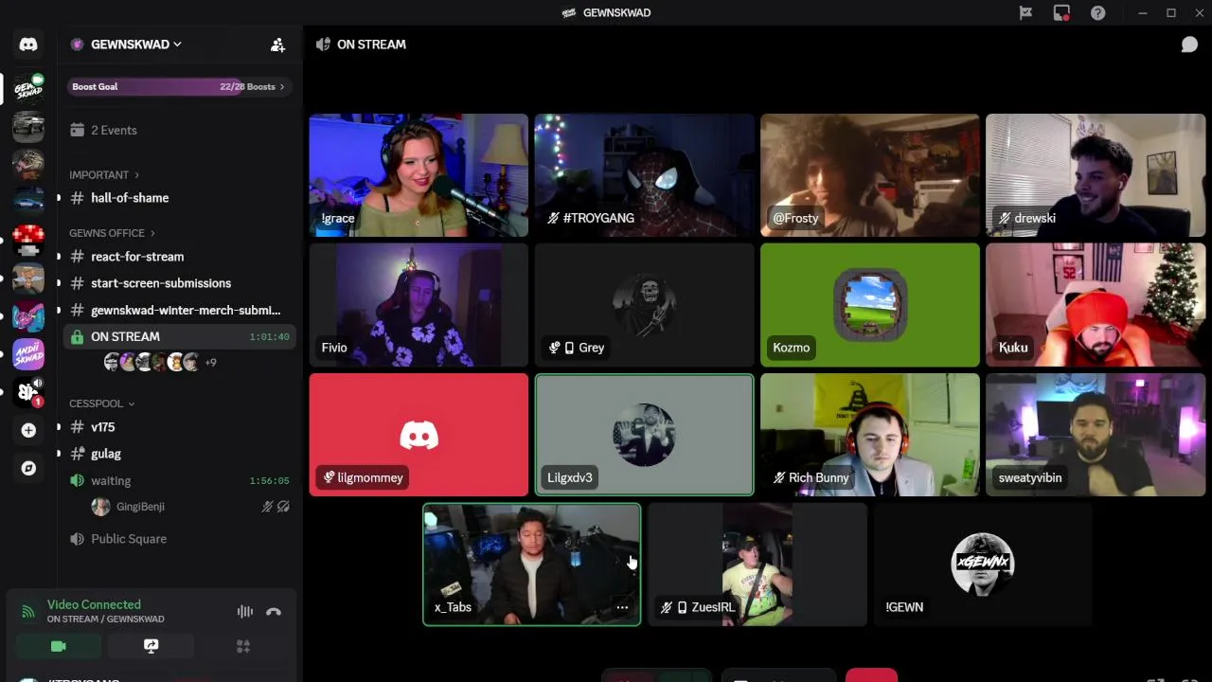Open GEWNSKWAD server dropdown menu

136,45
